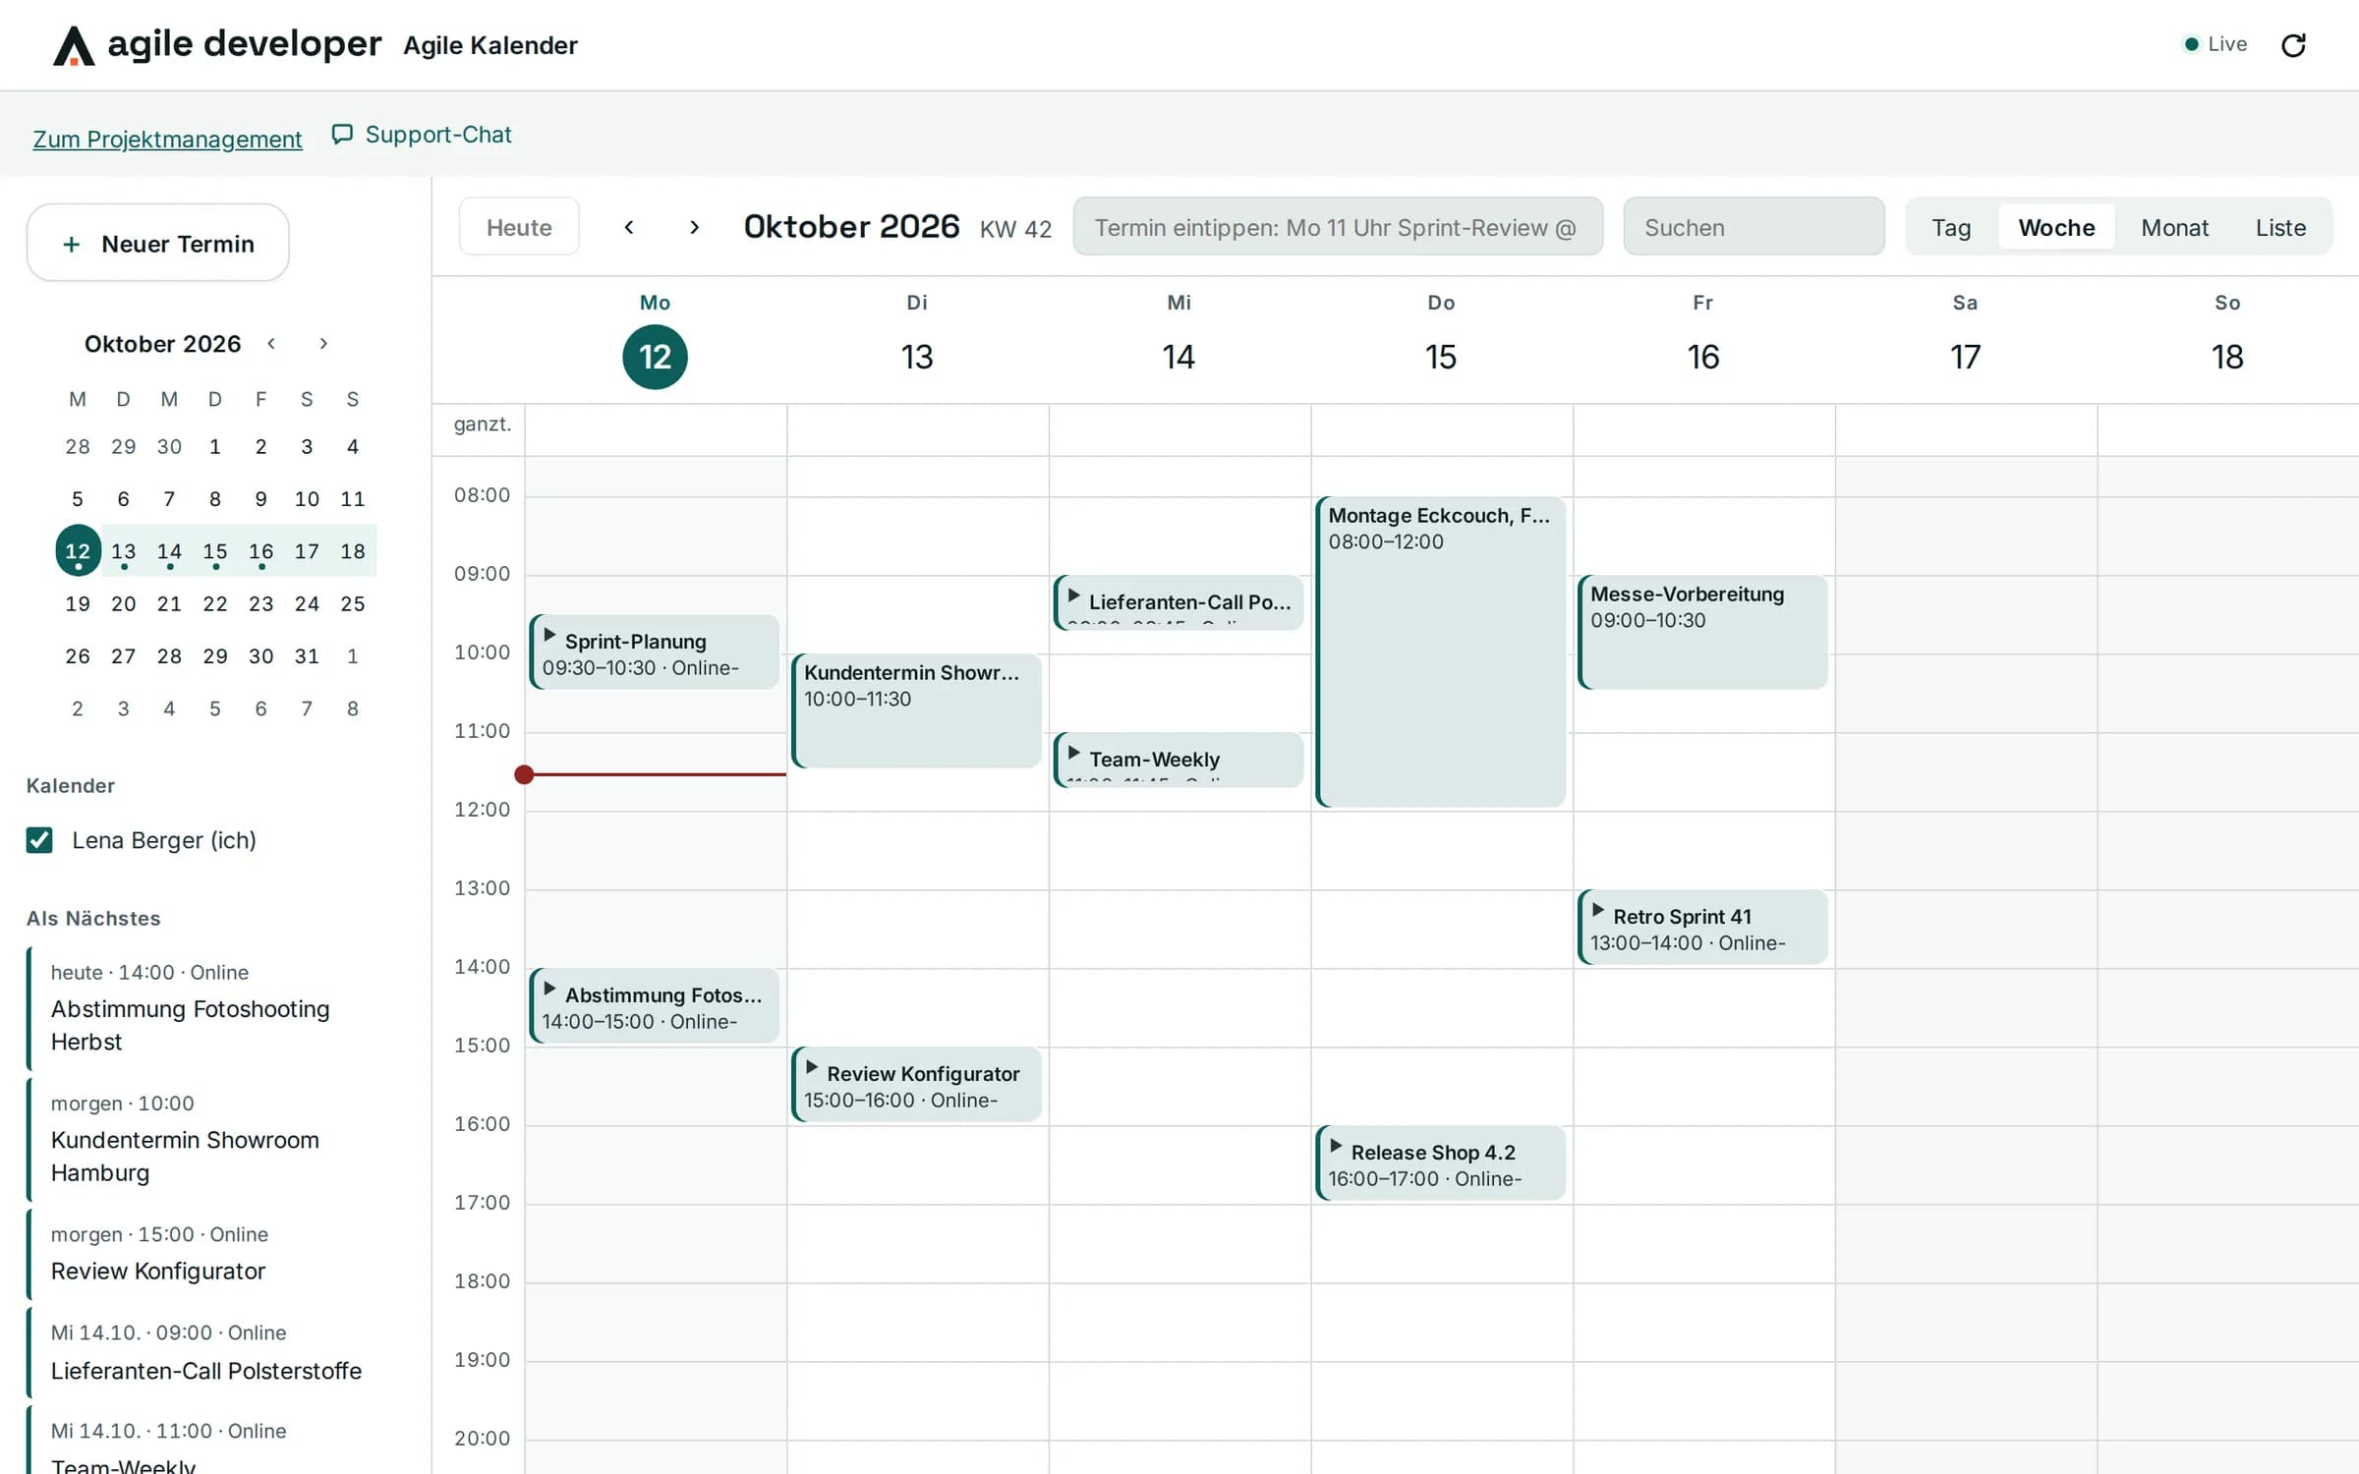Click the refresh icon in header
Viewport: 2359px width, 1474px height.
2293,45
